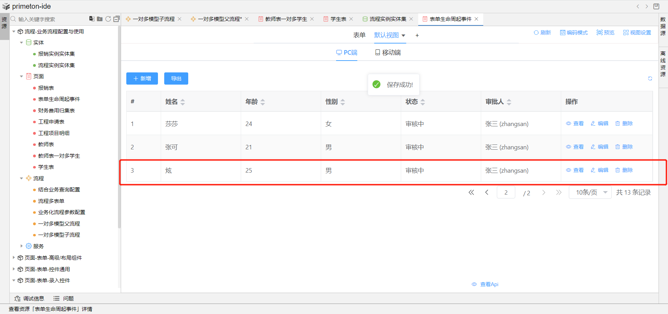Collapse the 实体 tree node
Image resolution: width=668 pixels, height=314 pixels.
(x=22, y=42)
